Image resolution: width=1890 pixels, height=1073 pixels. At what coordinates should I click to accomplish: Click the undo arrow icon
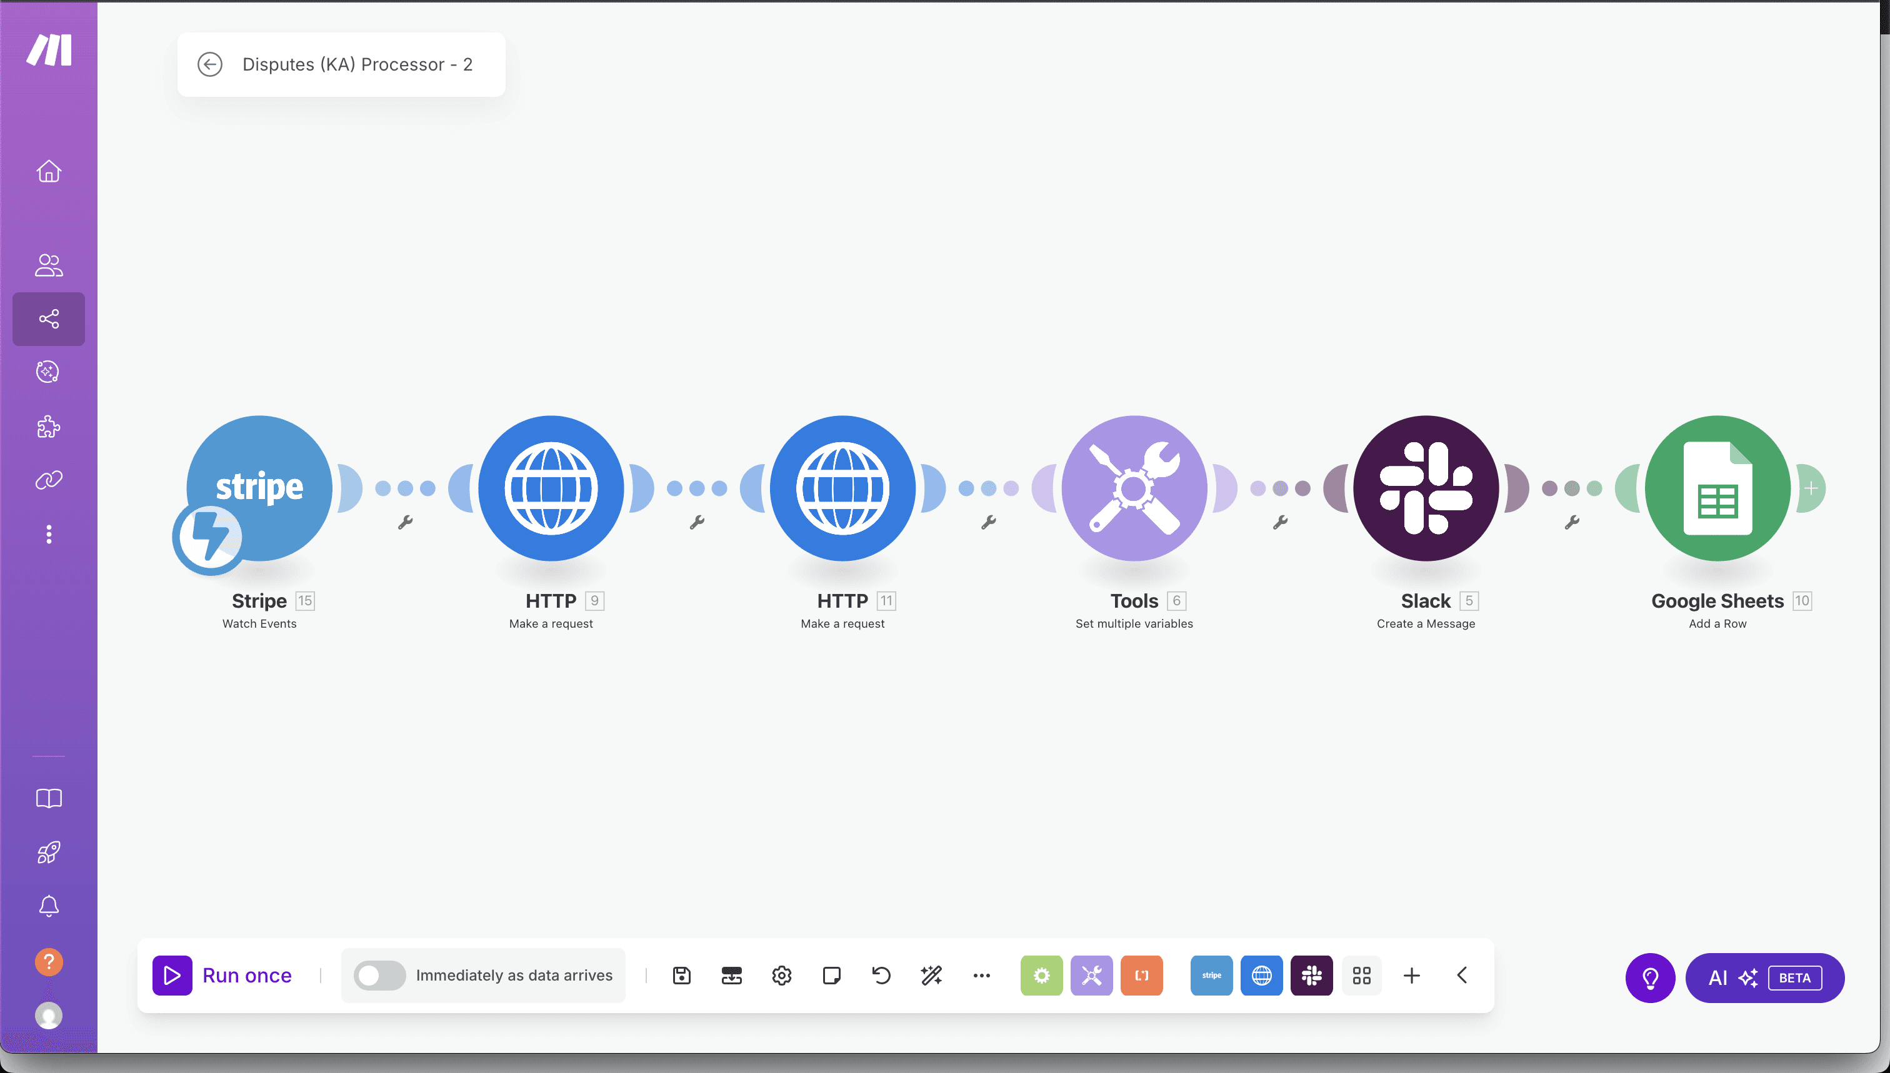coord(881,975)
